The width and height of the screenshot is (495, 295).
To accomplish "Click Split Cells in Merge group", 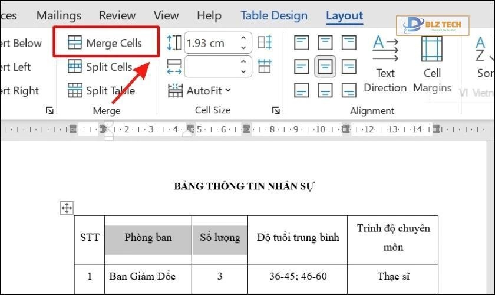I will click(x=100, y=67).
